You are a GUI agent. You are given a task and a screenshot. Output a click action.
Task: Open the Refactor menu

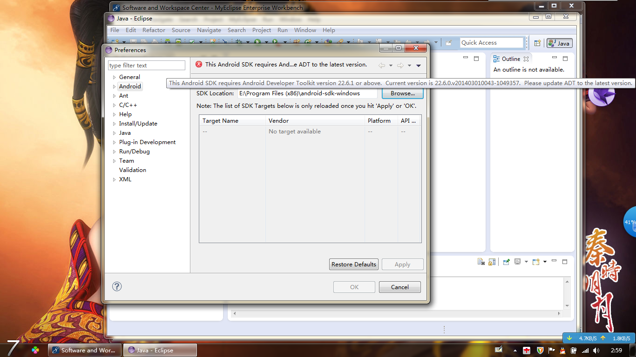click(x=154, y=30)
